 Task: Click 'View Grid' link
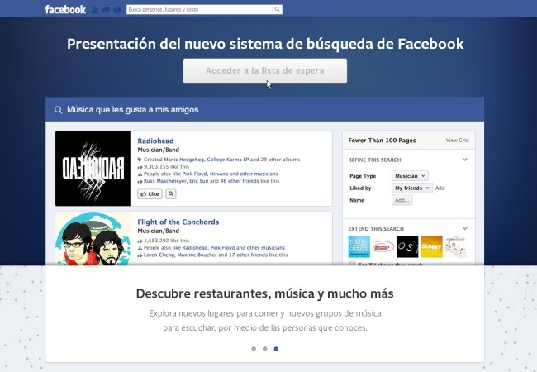pyautogui.click(x=457, y=140)
